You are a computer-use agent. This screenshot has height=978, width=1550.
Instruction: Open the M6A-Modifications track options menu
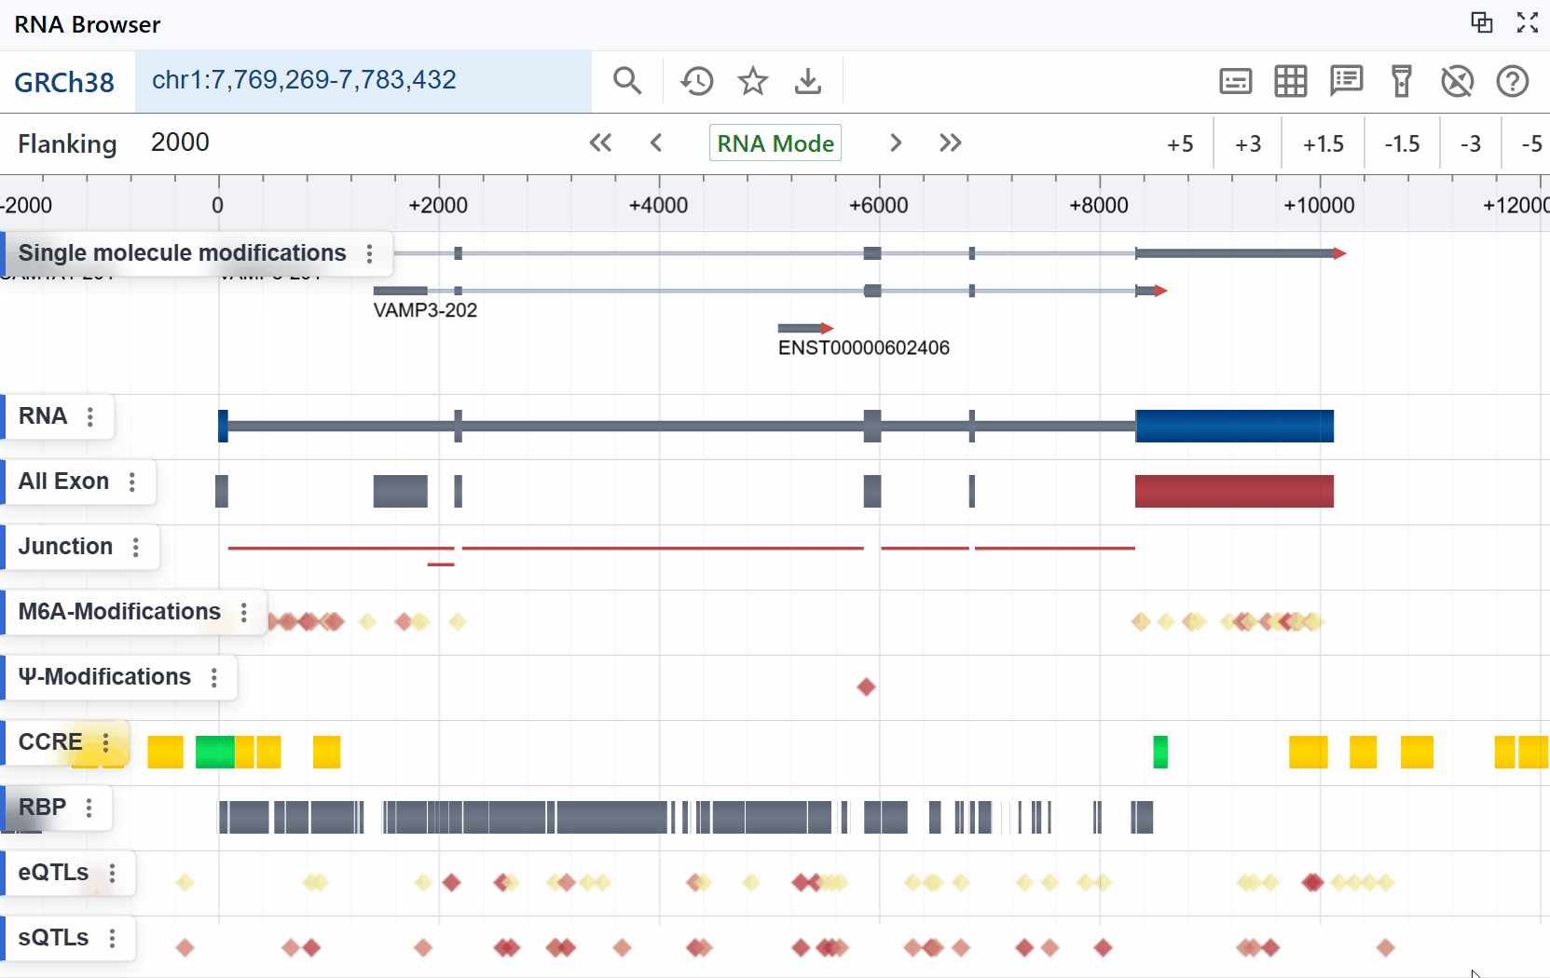click(x=244, y=612)
